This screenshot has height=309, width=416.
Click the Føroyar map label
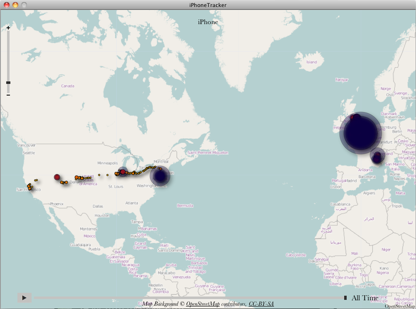[342, 80]
